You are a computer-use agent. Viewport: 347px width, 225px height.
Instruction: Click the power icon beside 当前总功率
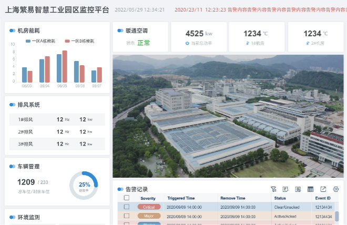(187, 43)
